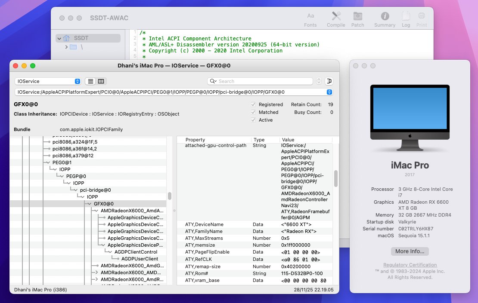Select the backslash folder icon in SSDT tree

click(x=73, y=47)
